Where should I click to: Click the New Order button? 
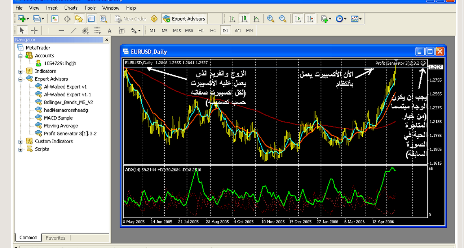(131, 19)
